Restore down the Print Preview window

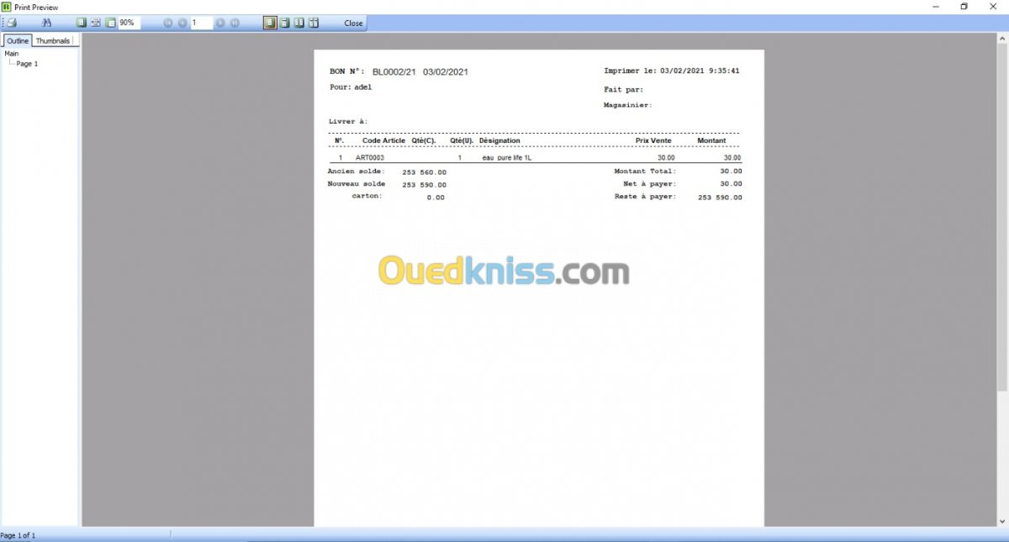964,7
